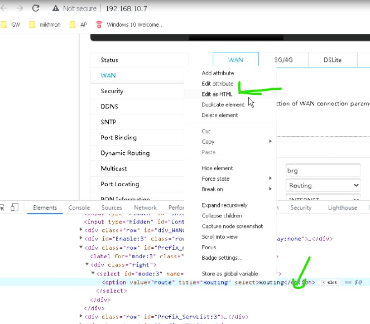The height and width of the screenshot is (324, 370).
Task: Collapse the div class="right" node
Action: point(87,264)
